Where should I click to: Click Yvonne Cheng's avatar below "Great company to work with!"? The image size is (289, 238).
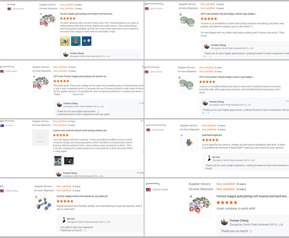224,222
